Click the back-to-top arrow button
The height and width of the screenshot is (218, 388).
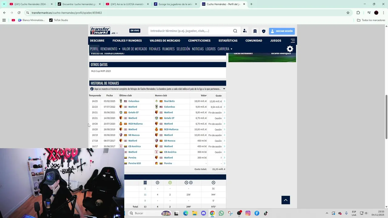[286, 200]
